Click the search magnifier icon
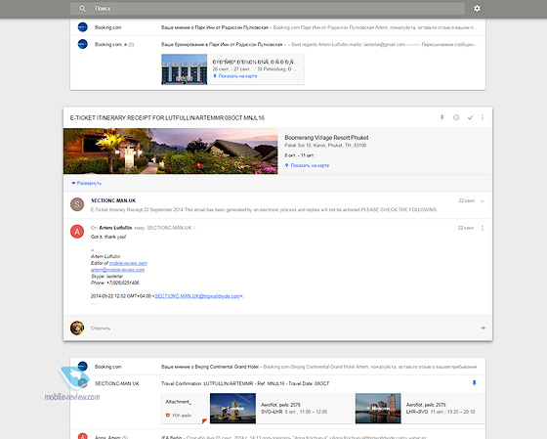This screenshot has width=547, height=439. pos(82,9)
